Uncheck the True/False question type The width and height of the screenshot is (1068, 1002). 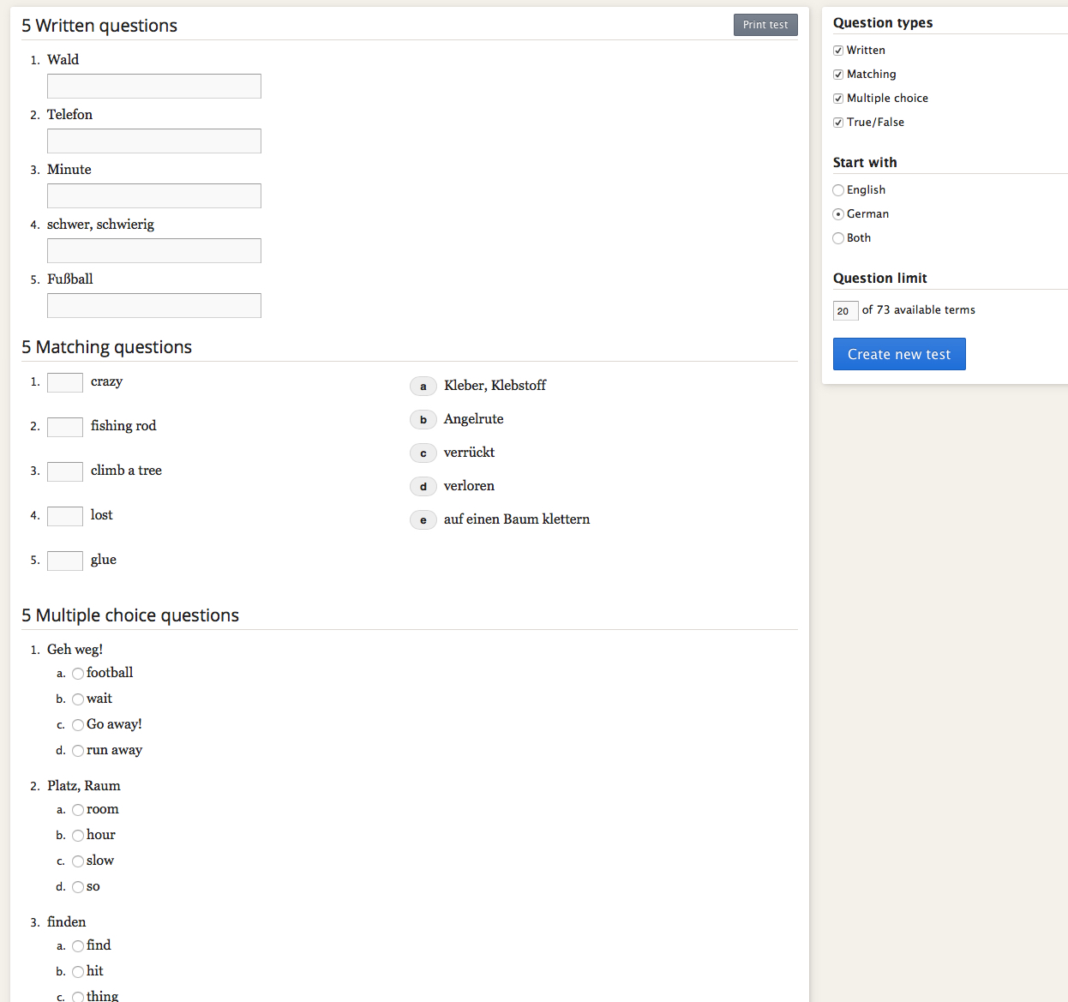(838, 123)
